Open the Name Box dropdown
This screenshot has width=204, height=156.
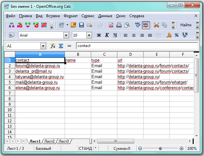coord(43,46)
